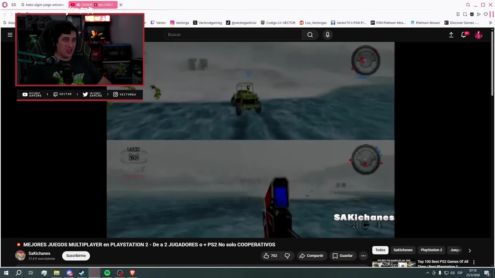Open Task View in taskbar

[31, 273]
